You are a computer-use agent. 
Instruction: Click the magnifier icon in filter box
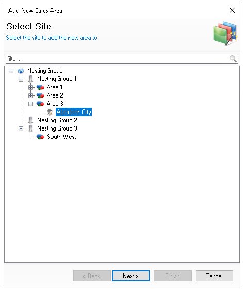[233, 59]
